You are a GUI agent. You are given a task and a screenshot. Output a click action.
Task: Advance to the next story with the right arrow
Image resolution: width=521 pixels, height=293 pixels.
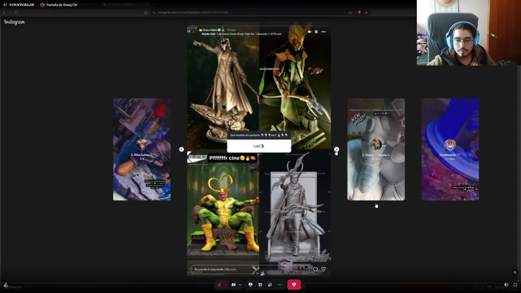(x=336, y=149)
